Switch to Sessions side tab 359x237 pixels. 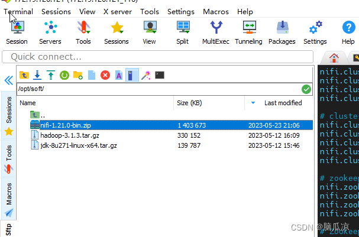(9, 115)
